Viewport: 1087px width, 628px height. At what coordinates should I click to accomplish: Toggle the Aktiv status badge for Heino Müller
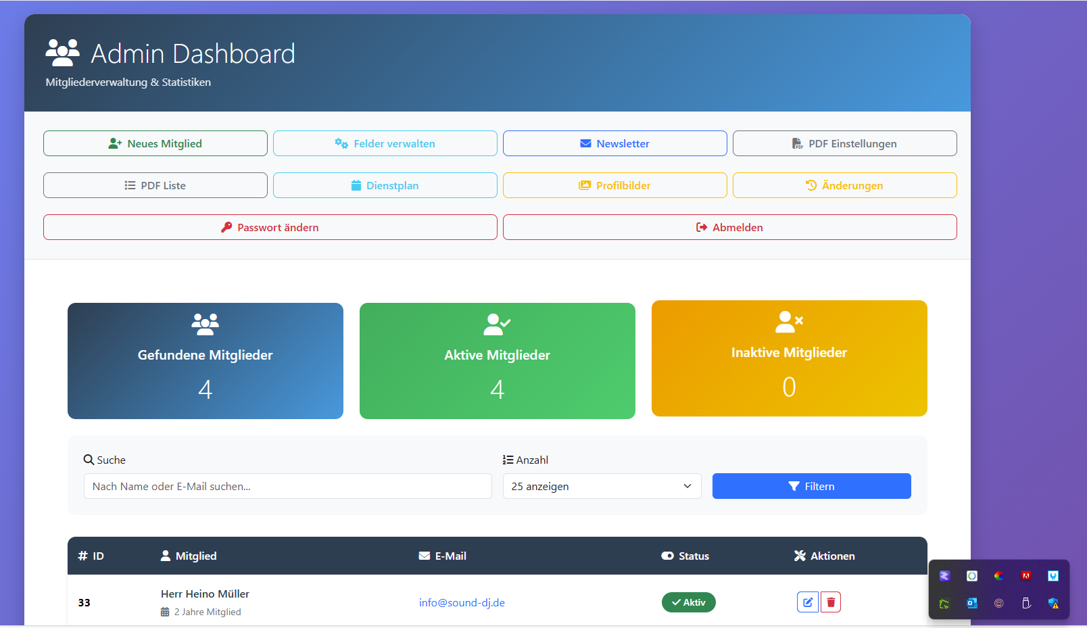(x=688, y=602)
